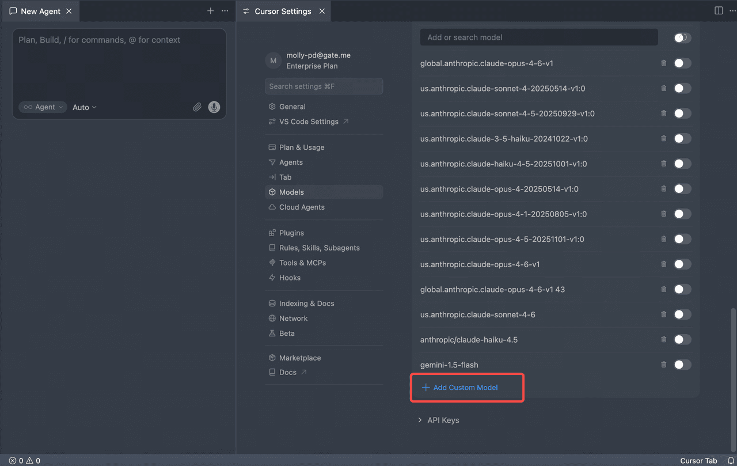Toggle claude-sonnet-4-5-20250929-v1:0 switch

(682, 113)
